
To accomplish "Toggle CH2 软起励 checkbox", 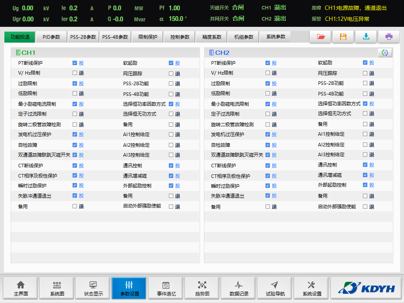I will click(x=365, y=63).
